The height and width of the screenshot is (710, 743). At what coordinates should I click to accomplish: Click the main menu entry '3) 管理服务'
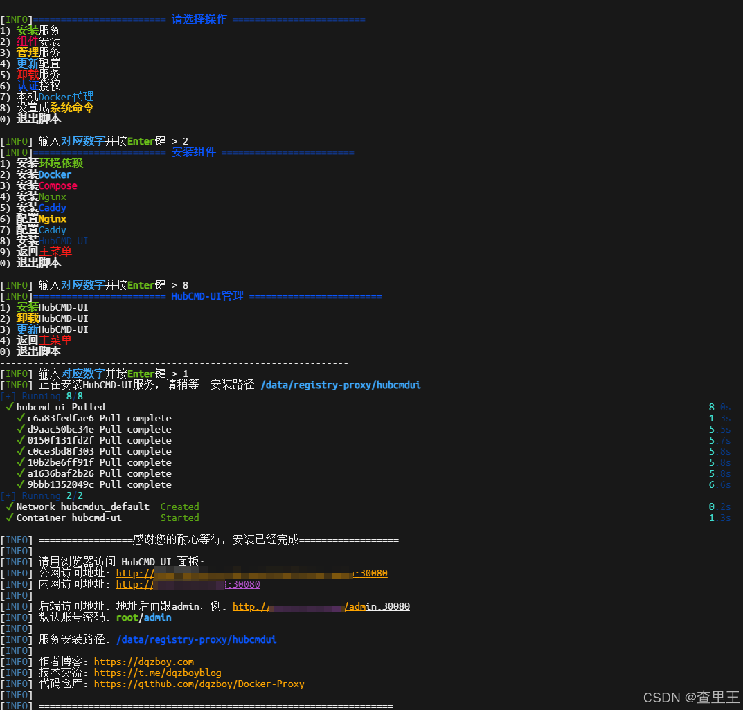(30, 53)
